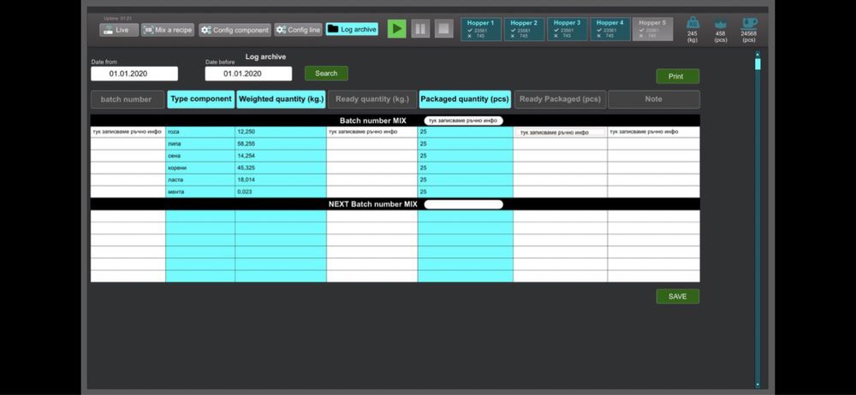
Task: Search the log archive
Action: coord(326,74)
